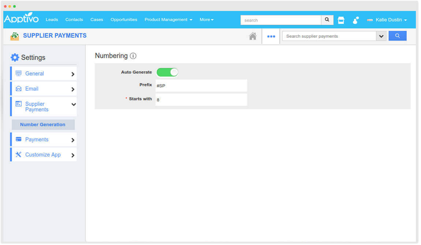Screen dimensions: 421x245
Task: Expand the General settings section
Action: coord(44,73)
